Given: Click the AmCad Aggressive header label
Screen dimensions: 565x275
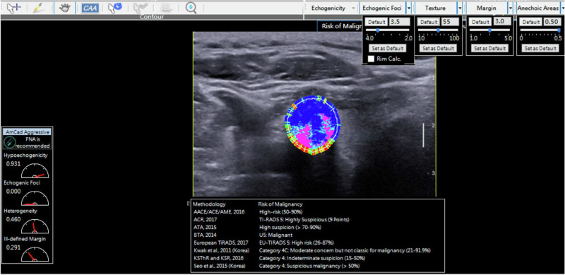Looking at the screenshot, I should click(x=28, y=132).
